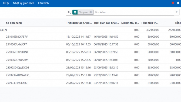This screenshot has height=102, width=181.
Task: Click creation time 06/10/2025 15:59:53
Action: [78, 52]
